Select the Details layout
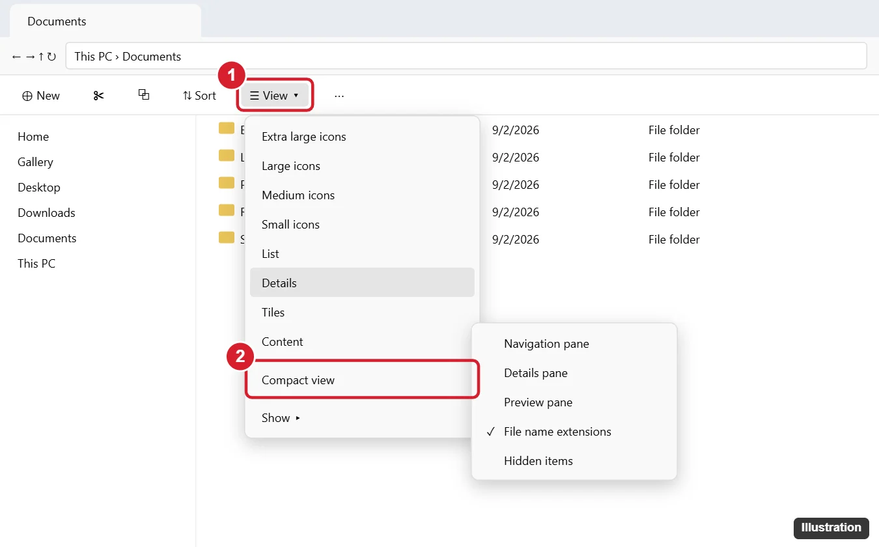879x547 pixels. (362, 283)
